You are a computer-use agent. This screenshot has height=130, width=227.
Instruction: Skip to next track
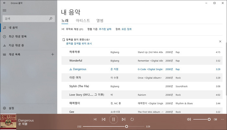[x=124, y=119]
